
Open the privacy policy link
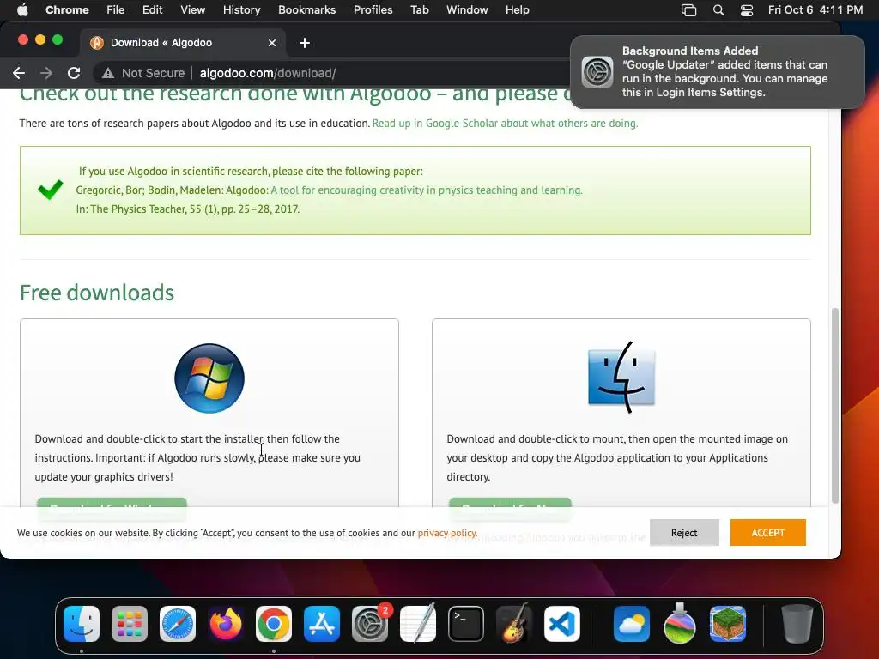tap(447, 533)
